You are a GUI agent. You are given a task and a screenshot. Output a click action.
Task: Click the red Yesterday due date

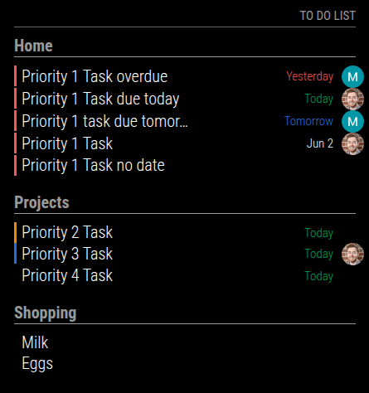309,76
